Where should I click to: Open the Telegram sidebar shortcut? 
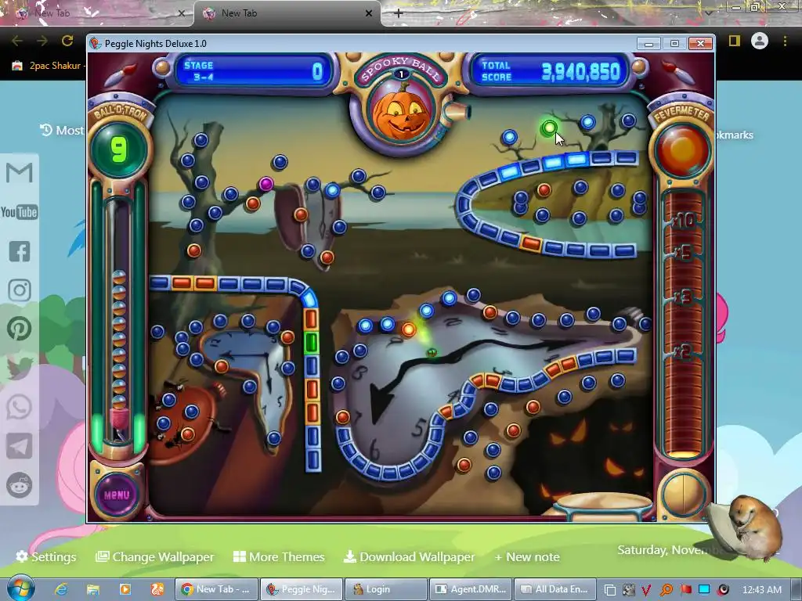click(20, 446)
